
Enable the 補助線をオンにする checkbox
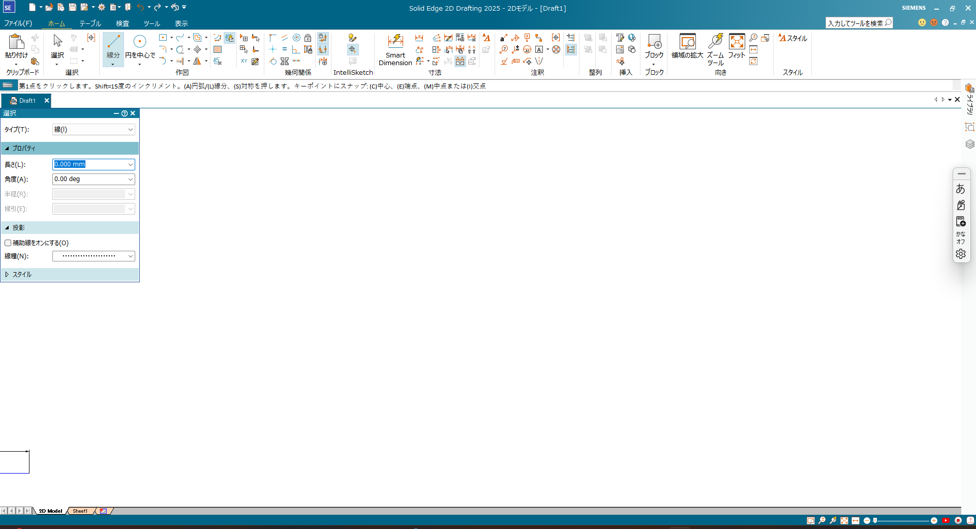[8, 243]
